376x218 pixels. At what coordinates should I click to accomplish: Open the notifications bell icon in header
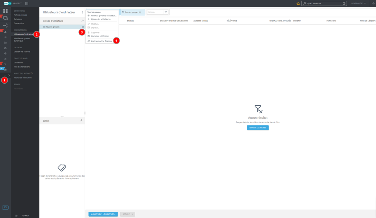point(298,3)
